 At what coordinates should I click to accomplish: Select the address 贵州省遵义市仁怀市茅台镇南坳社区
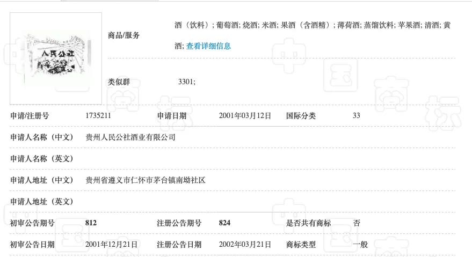pyautogui.click(x=146, y=180)
